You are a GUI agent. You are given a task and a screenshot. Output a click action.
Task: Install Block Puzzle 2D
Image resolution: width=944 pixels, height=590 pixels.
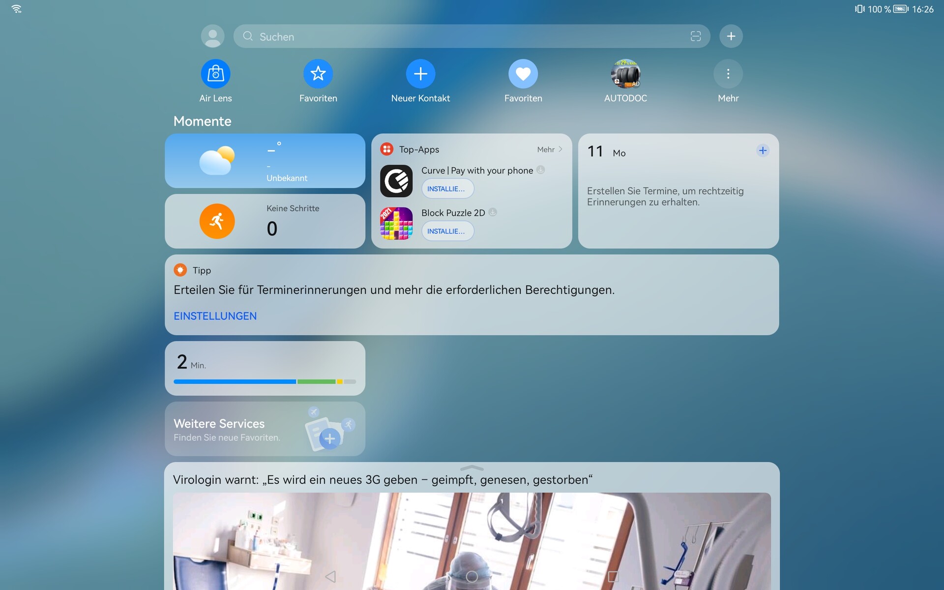[447, 231]
